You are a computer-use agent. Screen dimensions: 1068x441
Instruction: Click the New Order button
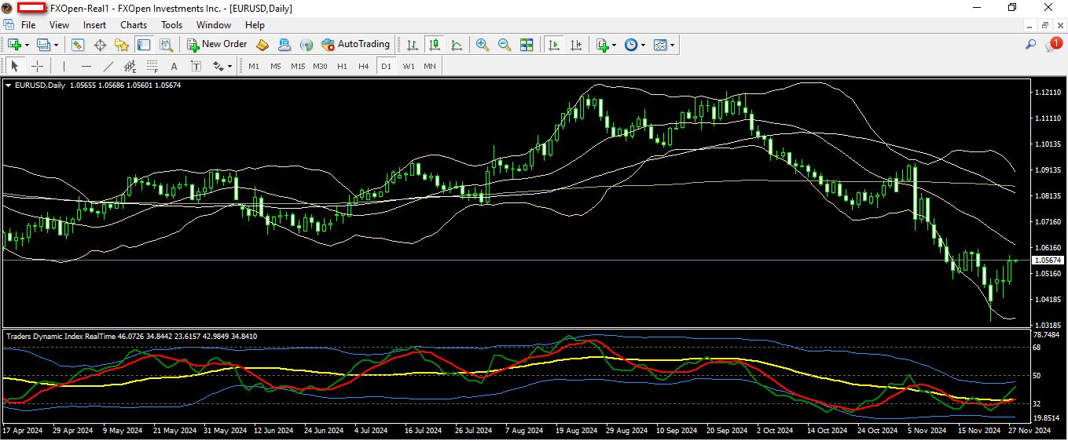[218, 45]
